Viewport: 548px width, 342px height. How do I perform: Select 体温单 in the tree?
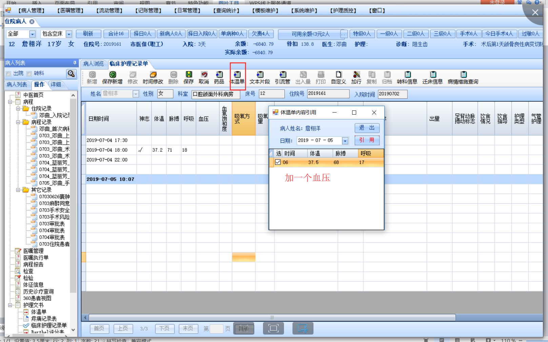(x=39, y=312)
